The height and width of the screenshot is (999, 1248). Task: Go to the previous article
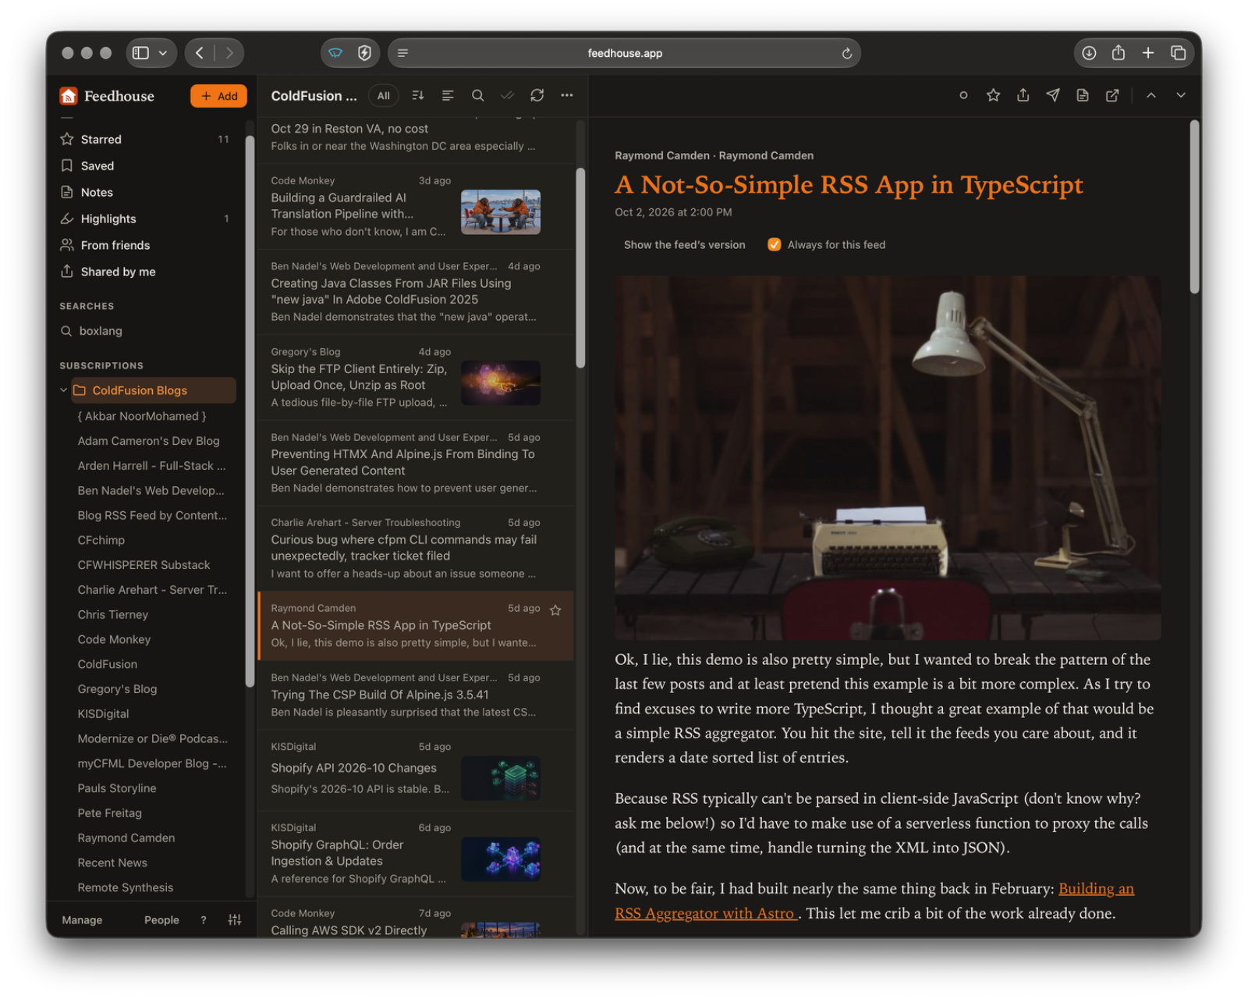click(1150, 95)
